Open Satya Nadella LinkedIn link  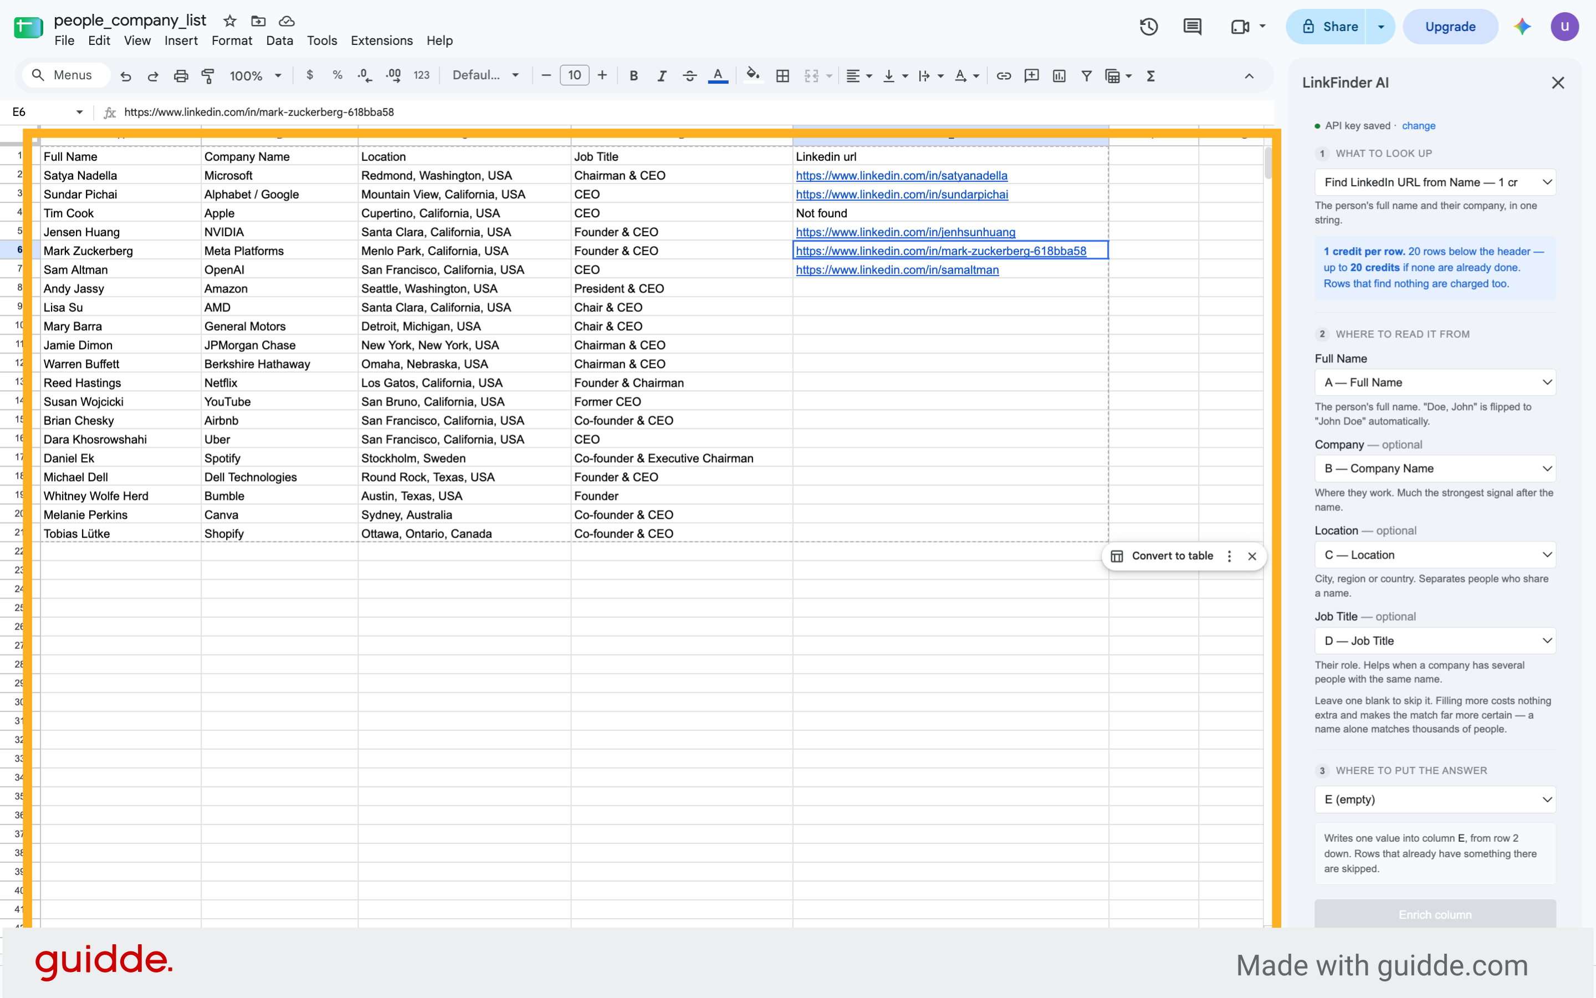[x=902, y=176]
